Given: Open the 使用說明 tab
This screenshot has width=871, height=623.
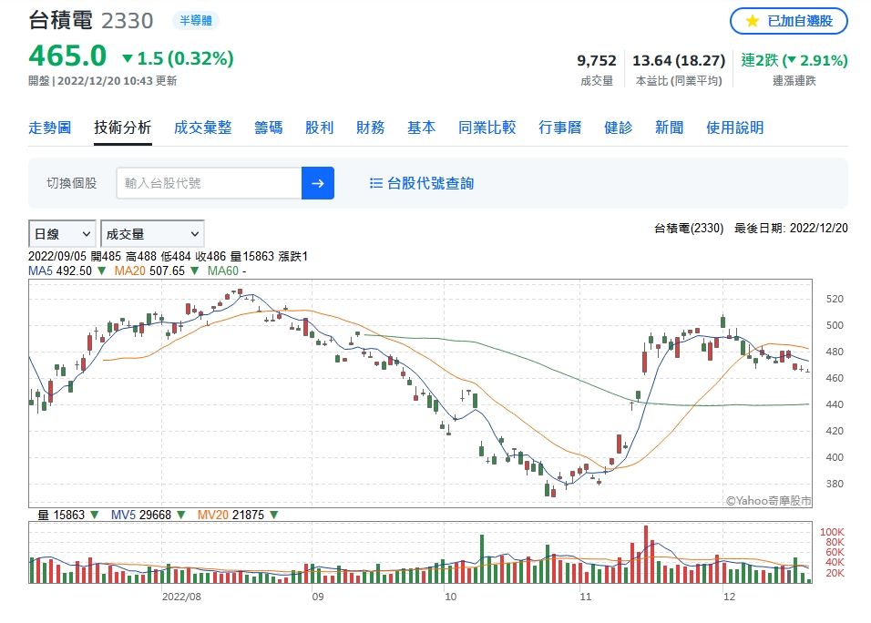Looking at the screenshot, I should click(x=735, y=128).
